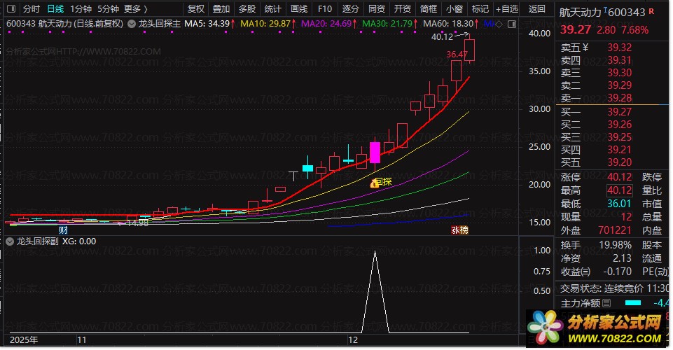Image resolution: width=673 pixels, height=350 pixels.
Task: Click the cyan 主力净额 bar
Action: coord(633,303)
